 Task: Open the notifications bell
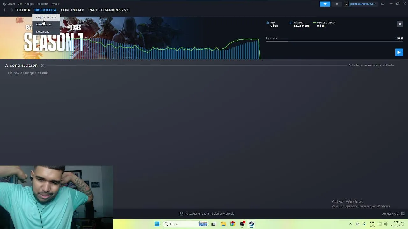337,4
